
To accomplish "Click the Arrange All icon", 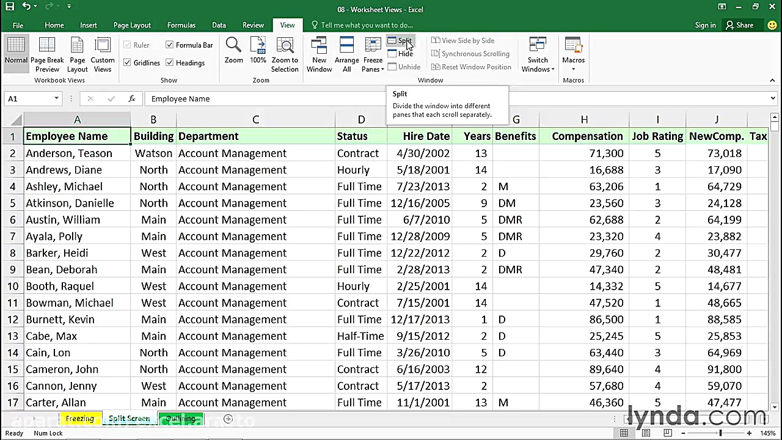I will point(346,52).
